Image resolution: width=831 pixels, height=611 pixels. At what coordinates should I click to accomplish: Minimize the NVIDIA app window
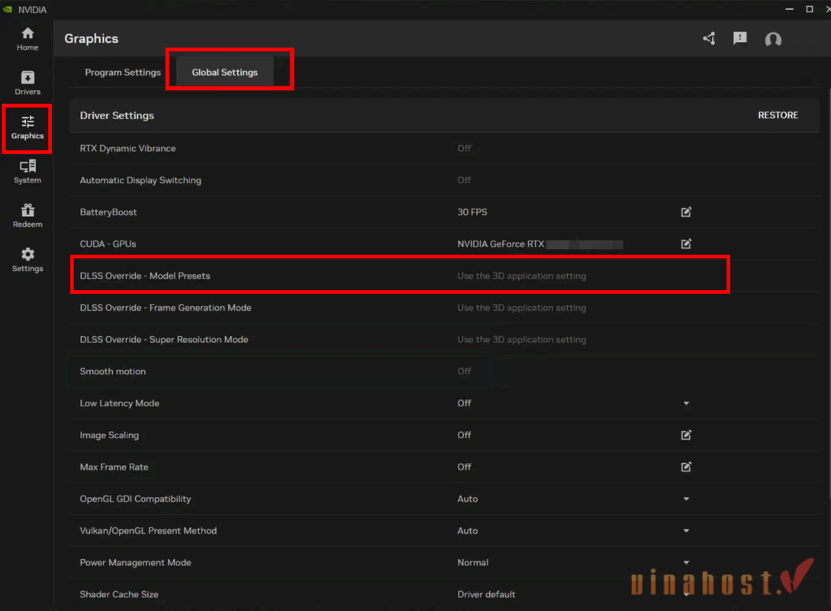click(790, 9)
